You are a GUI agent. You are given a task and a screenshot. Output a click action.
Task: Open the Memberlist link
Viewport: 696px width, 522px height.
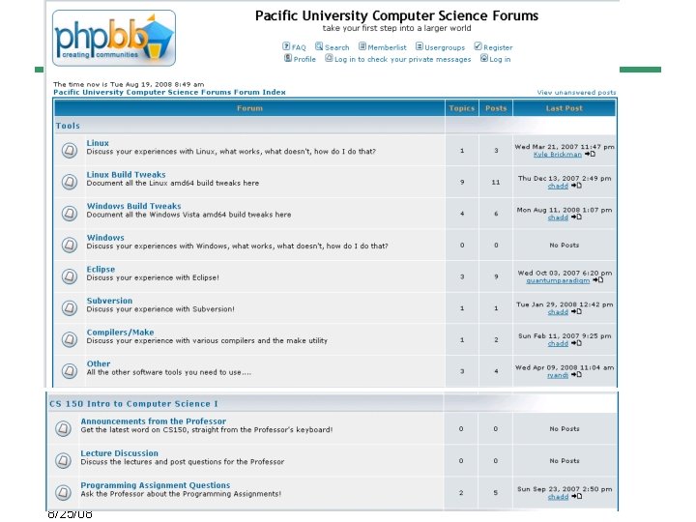pyautogui.click(x=387, y=47)
